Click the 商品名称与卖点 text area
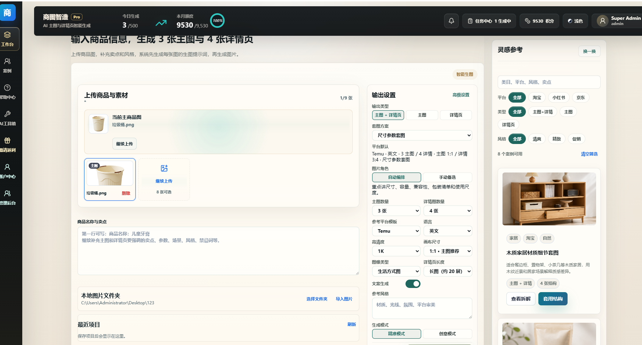 218,251
